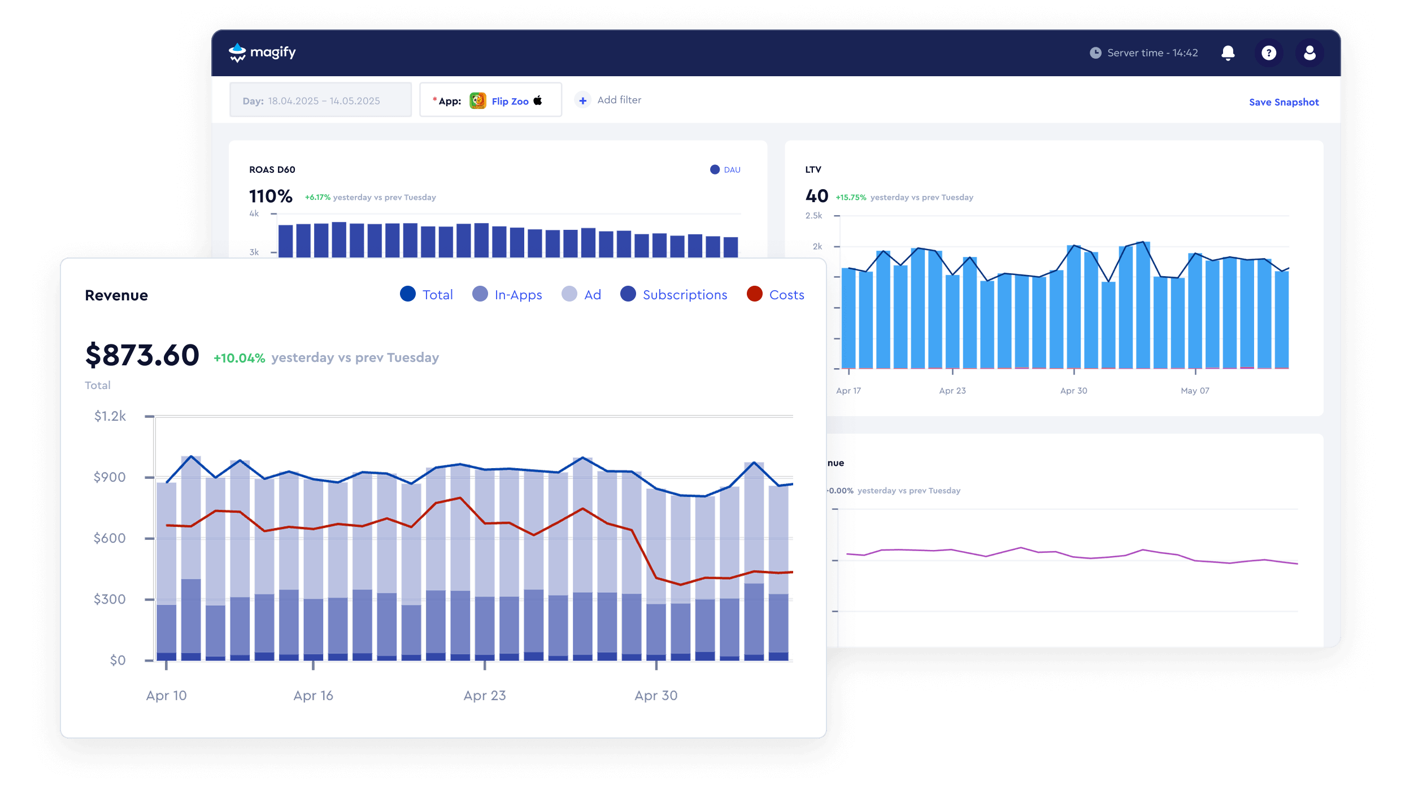The height and width of the screenshot is (786, 1401).
Task: Click the Apple platform icon
Action: click(538, 100)
